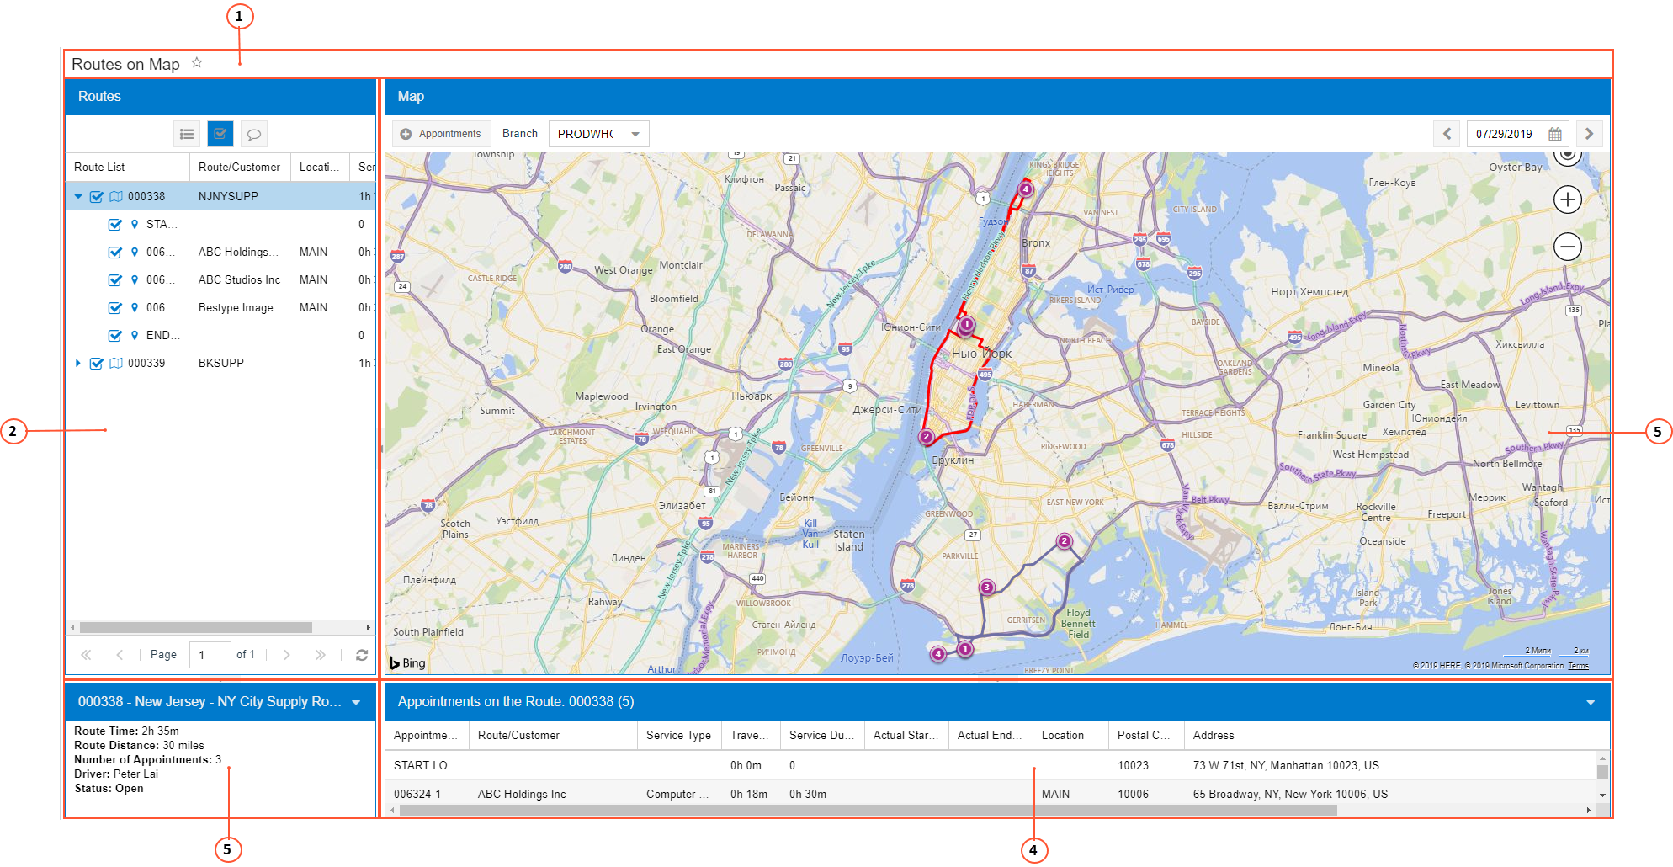Go to the first page of routes
1673x867 pixels.
point(86,655)
